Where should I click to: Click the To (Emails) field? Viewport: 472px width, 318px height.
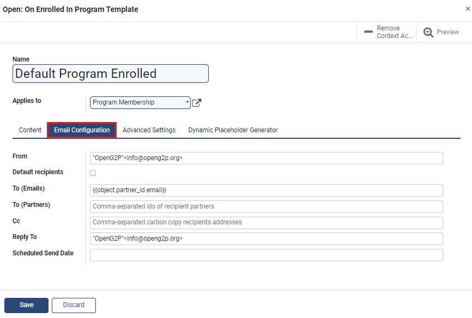click(x=267, y=191)
